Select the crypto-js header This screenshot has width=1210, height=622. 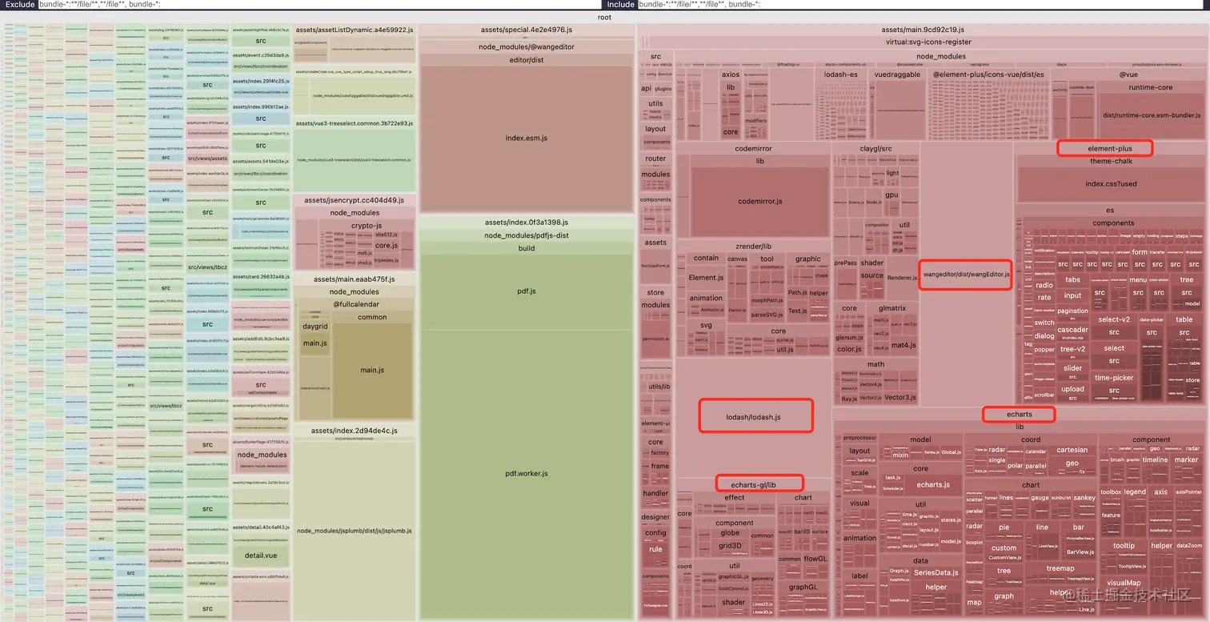point(367,226)
